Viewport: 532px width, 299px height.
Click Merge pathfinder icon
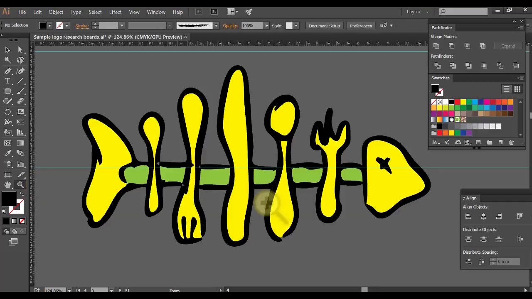point(468,66)
